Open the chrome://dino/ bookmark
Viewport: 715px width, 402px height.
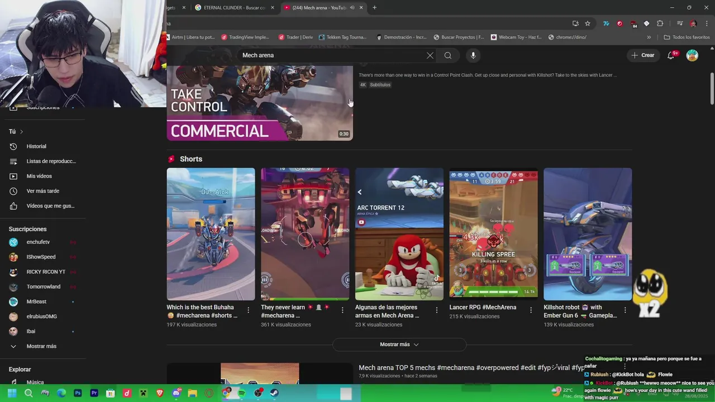[568, 37]
